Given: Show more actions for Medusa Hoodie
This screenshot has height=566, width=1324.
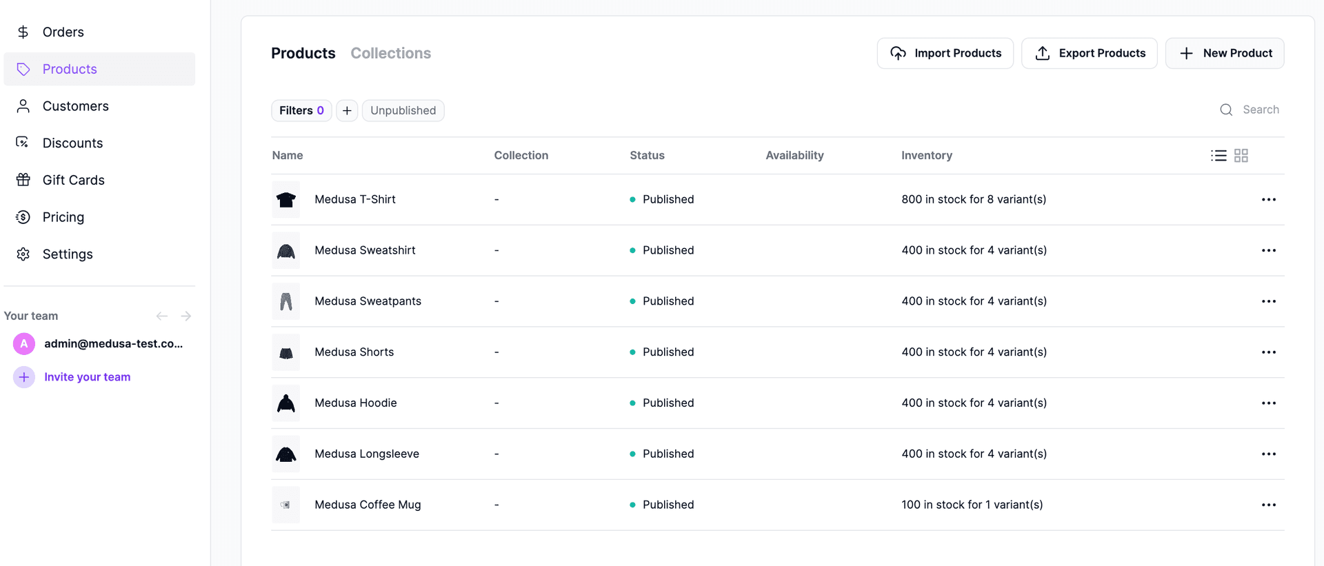Looking at the screenshot, I should tap(1268, 403).
